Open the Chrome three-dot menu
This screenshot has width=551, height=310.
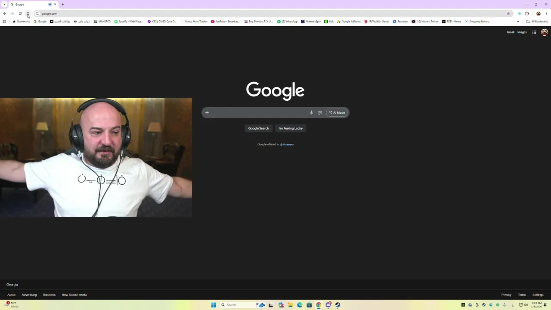point(546,13)
